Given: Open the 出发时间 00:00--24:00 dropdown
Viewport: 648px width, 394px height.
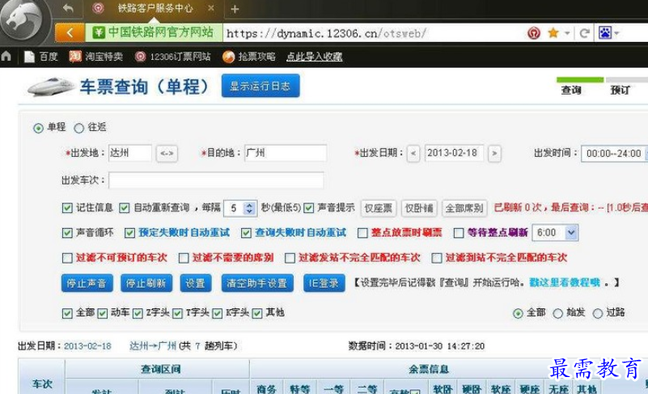Looking at the screenshot, I should (x=615, y=154).
